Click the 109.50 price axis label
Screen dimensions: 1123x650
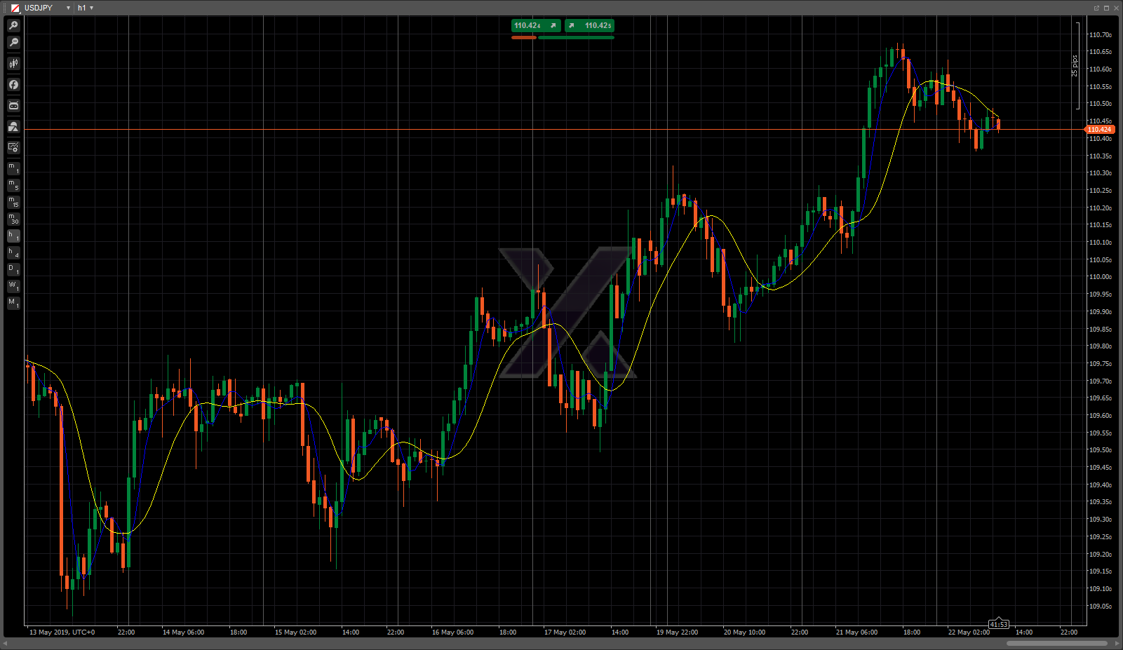pos(1100,450)
